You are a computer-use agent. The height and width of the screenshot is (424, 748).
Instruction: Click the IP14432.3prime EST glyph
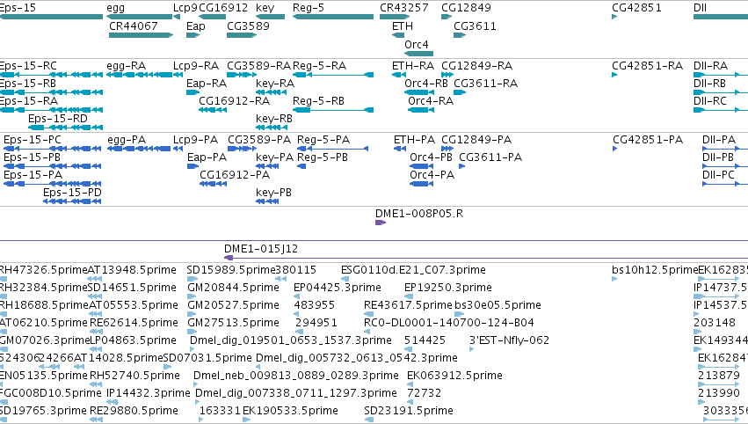113,402
